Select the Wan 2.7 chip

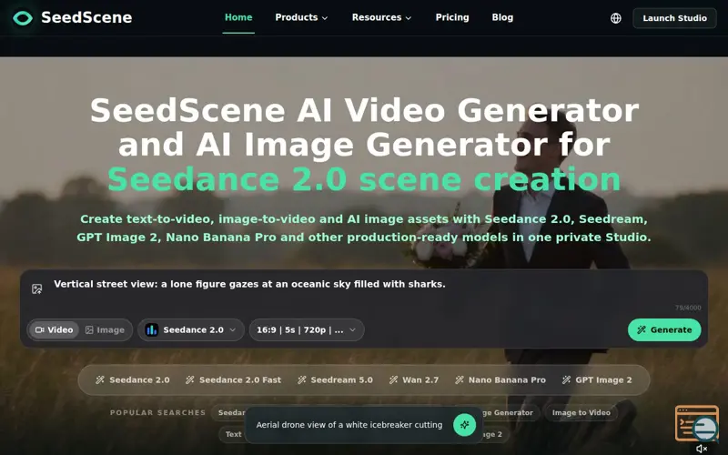[x=414, y=379]
